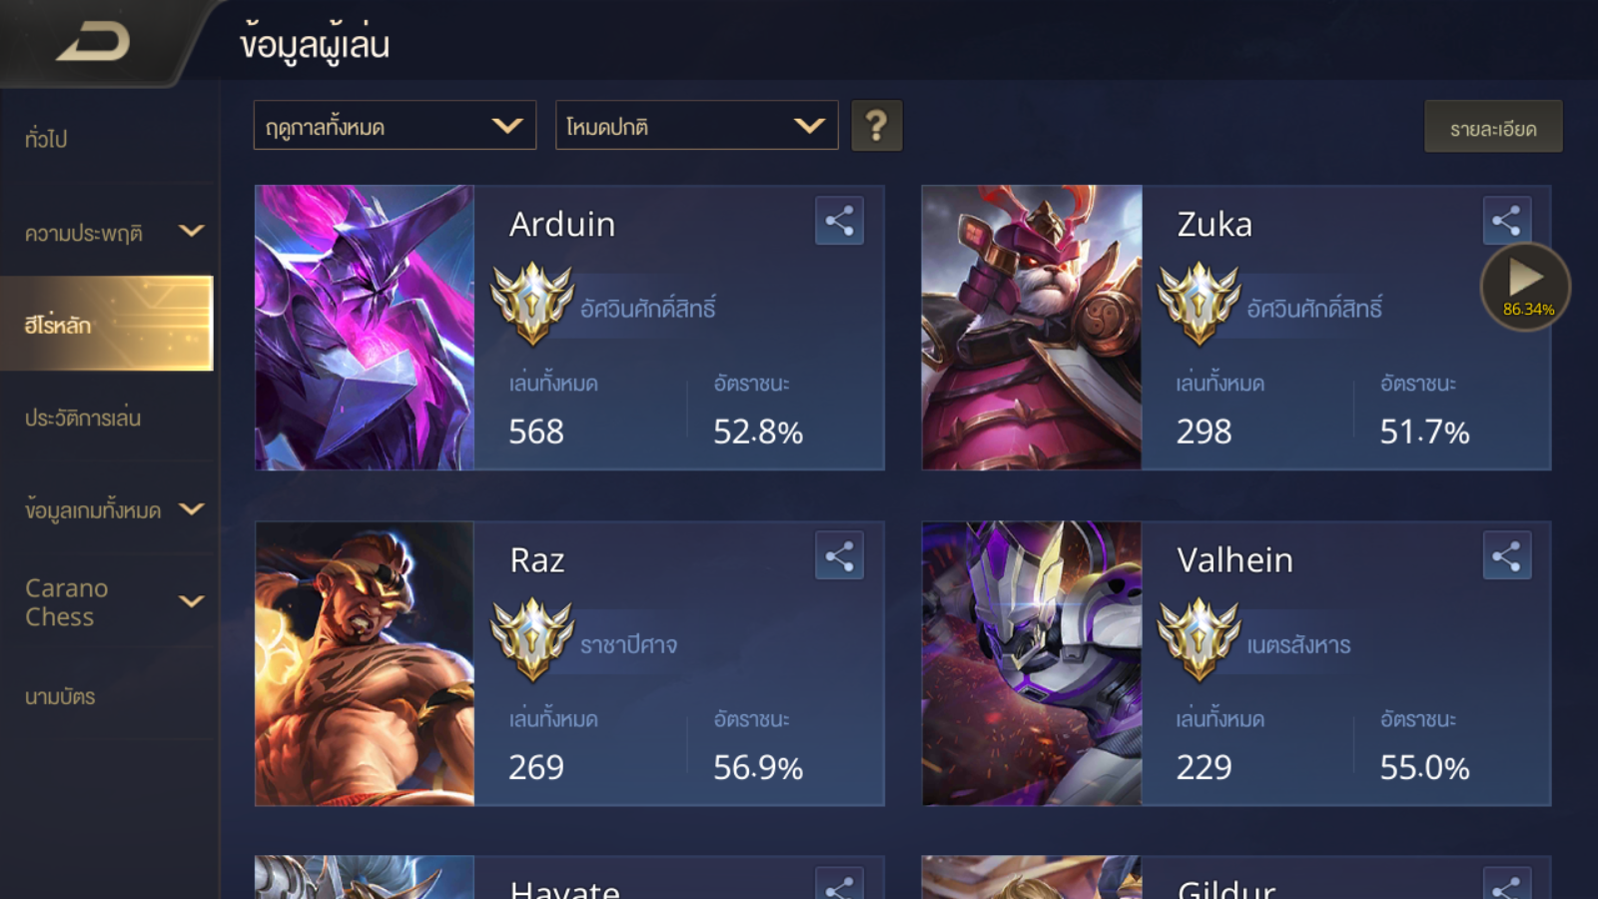Click the 86.34% play recording button
The height and width of the screenshot is (899, 1598).
click(1525, 287)
